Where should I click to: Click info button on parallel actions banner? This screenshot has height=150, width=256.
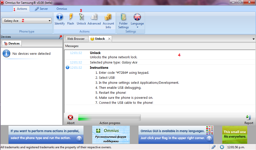click(79, 138)
